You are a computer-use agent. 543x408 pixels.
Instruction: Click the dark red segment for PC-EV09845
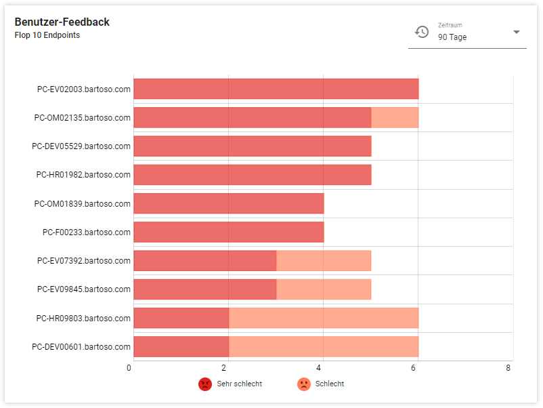click(x=204, y=289)
